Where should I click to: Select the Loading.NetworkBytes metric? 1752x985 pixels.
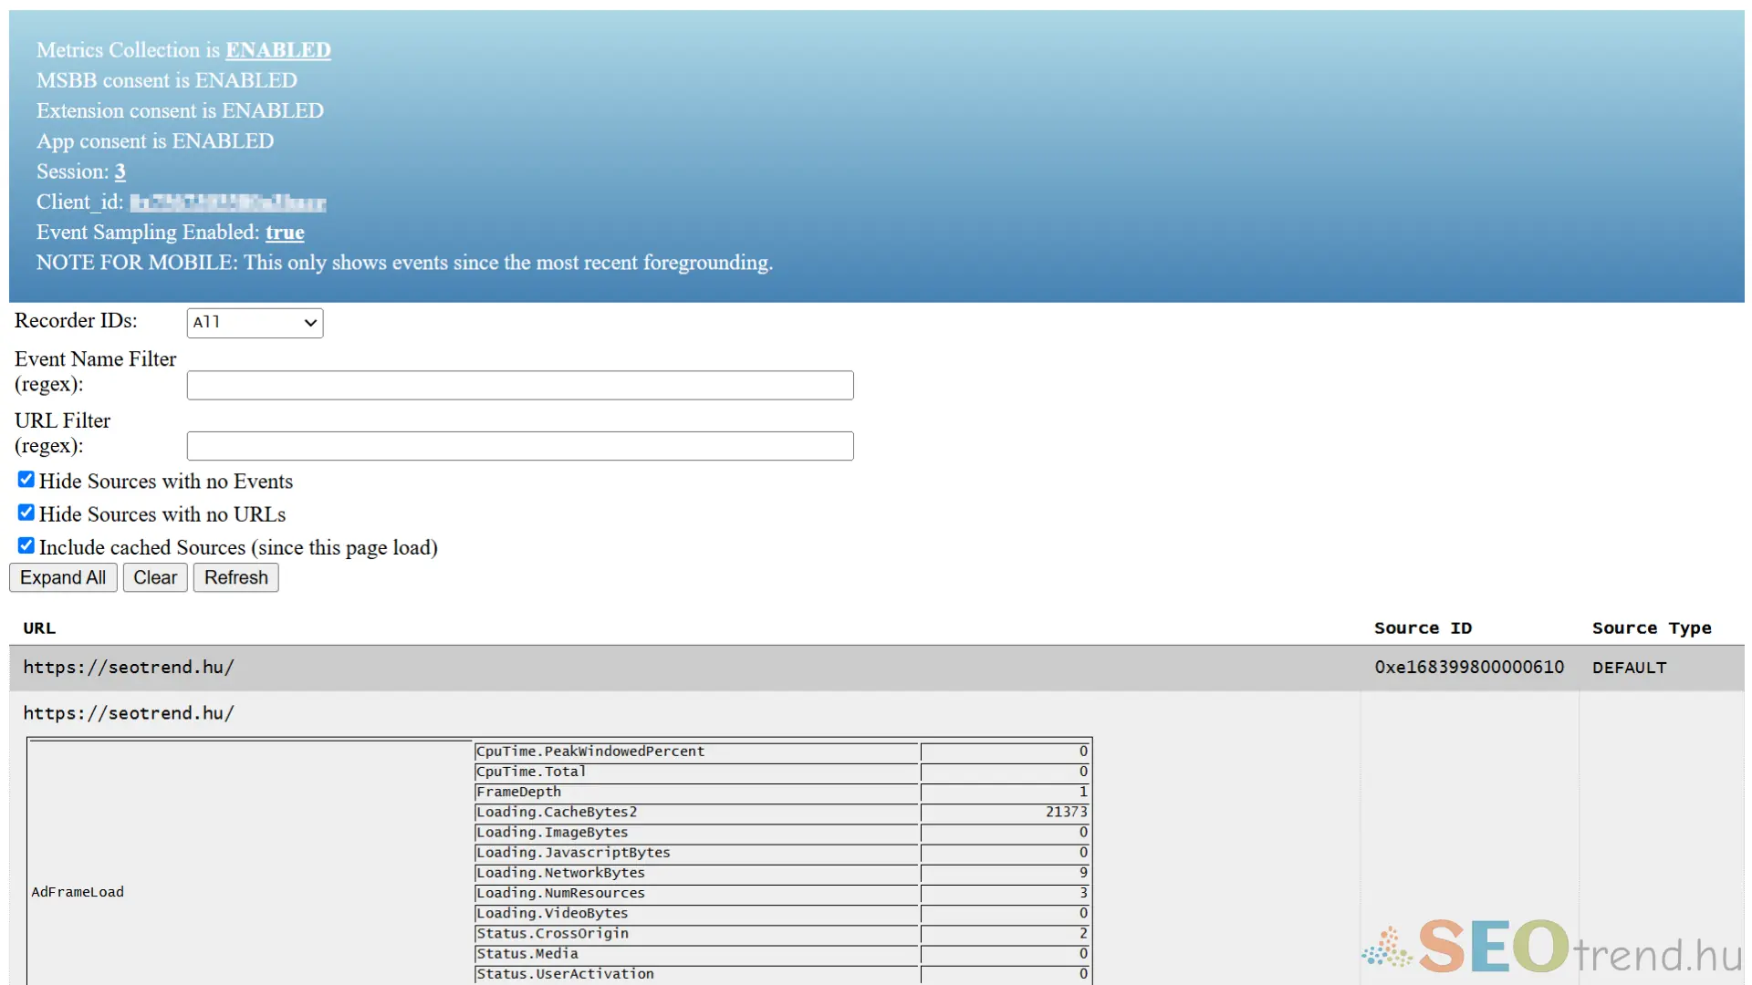click(560, 873)
